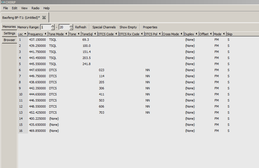Switch to the Browser tab
This screenshot has width=259, height=168.
click(x=10, y=40)
